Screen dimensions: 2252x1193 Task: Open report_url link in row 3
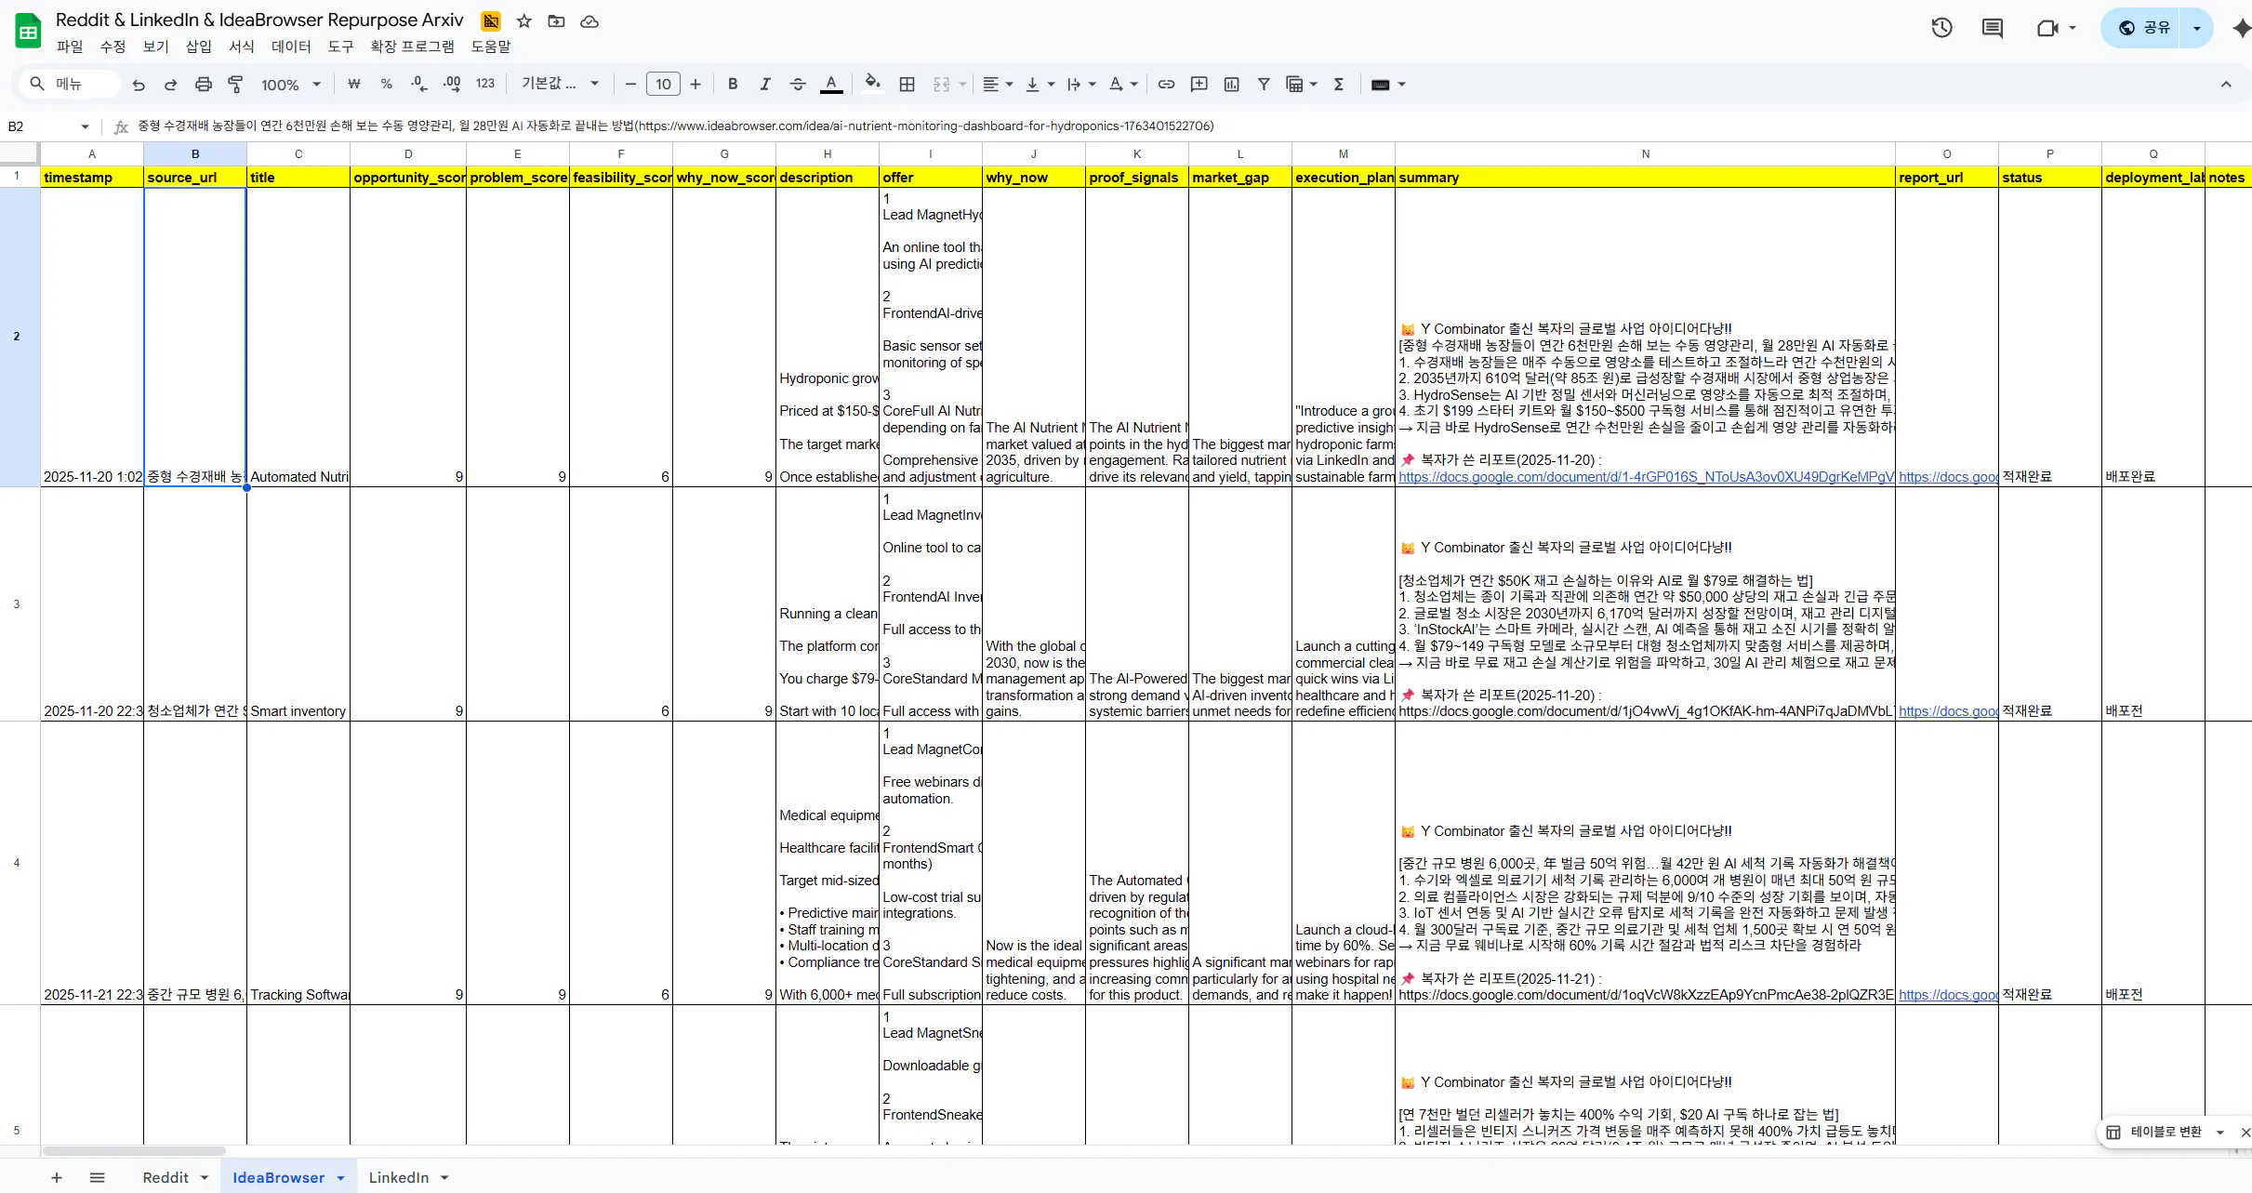(x=1947, y=711)
